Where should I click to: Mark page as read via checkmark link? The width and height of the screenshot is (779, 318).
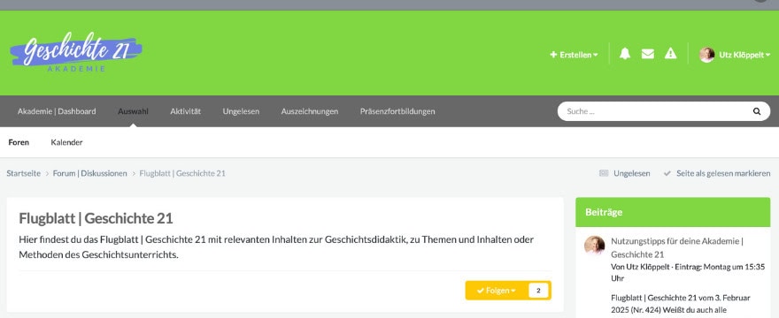pyautogui.click(x=717, y=173)
